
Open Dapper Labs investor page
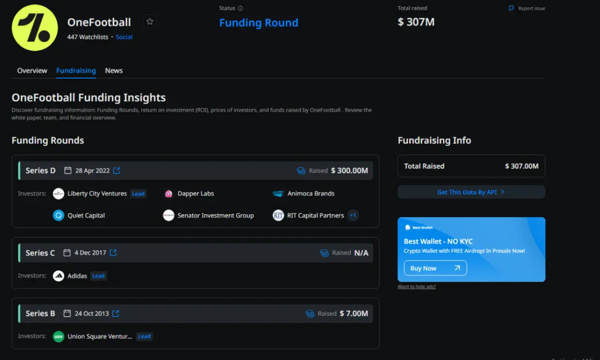click(x=196, y=194)
